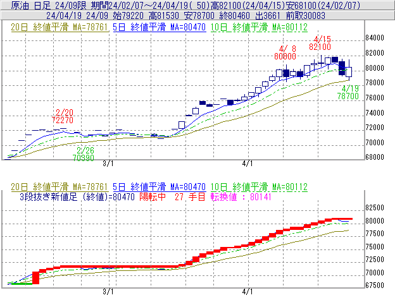Click the lower chart 10日 MA=80112 legend

(x=259, y=187)
